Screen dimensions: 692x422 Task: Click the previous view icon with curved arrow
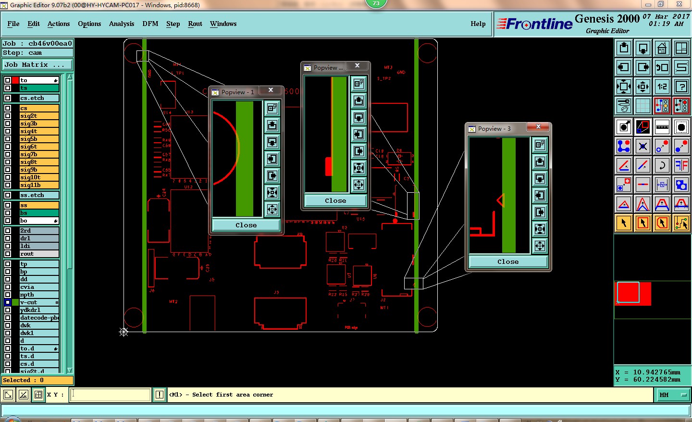(662, 67)
